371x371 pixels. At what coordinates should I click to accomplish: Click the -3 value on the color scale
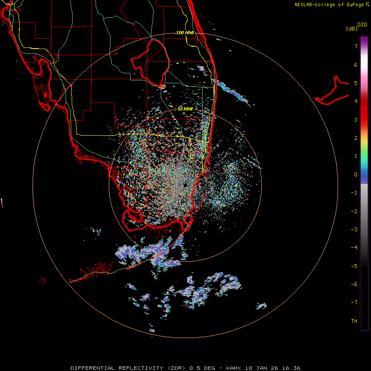(x=354, y=230)
